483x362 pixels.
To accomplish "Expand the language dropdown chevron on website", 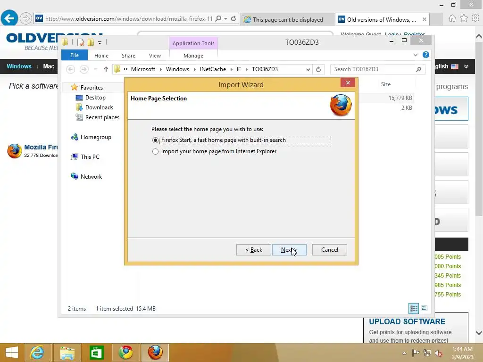I will [x=466, y=66].
